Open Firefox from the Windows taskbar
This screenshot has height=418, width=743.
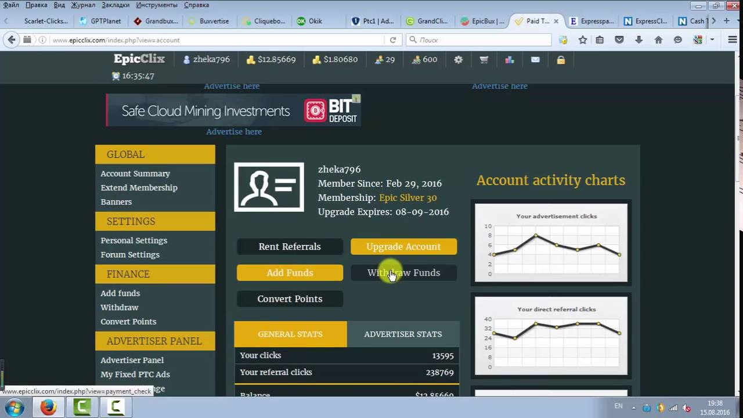click(x=48, y=408)
